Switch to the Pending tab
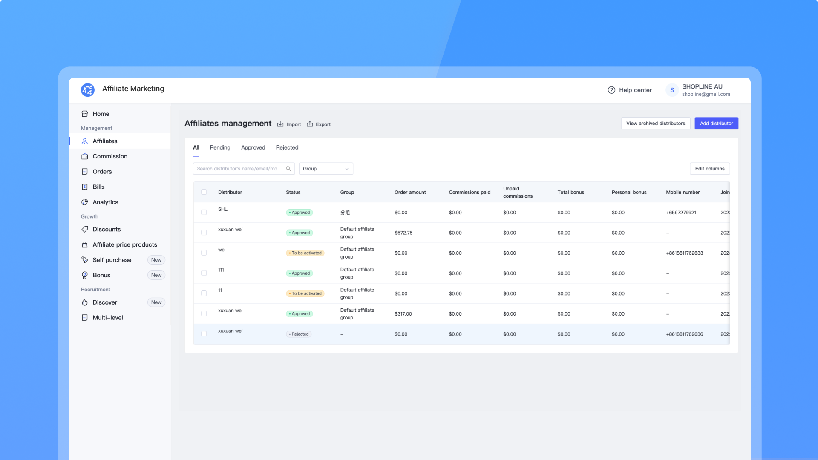 point(220,147)
